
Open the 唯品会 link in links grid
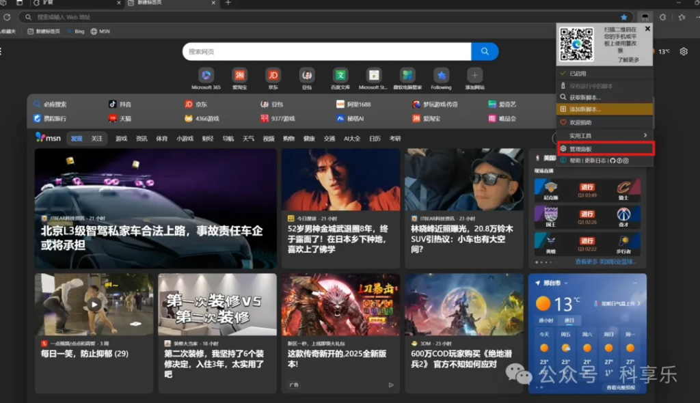502,118
